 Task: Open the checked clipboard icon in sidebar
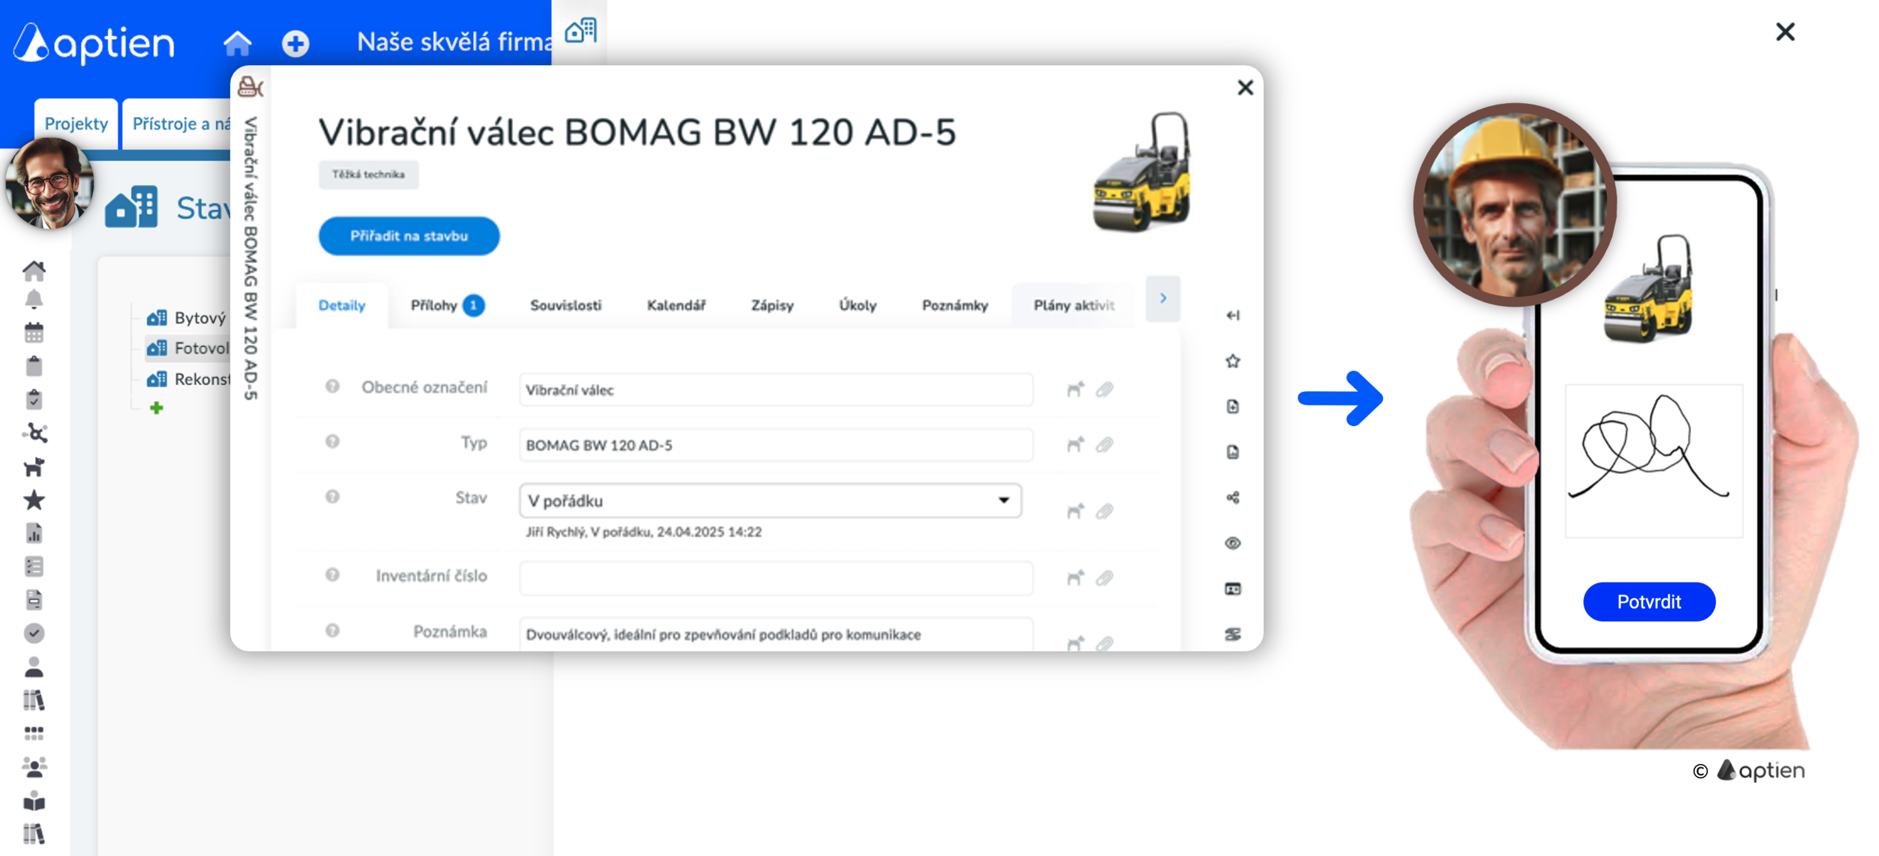(35, 399)
